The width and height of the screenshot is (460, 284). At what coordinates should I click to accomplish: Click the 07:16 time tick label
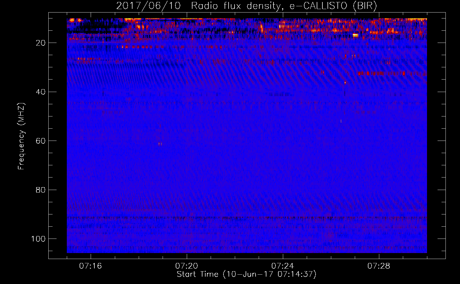pyautogui.click(x=91, y=266)
